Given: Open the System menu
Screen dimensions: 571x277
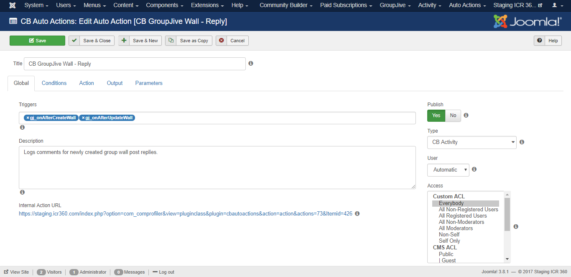Looking at the screenshot, I should tap(36, 5).
